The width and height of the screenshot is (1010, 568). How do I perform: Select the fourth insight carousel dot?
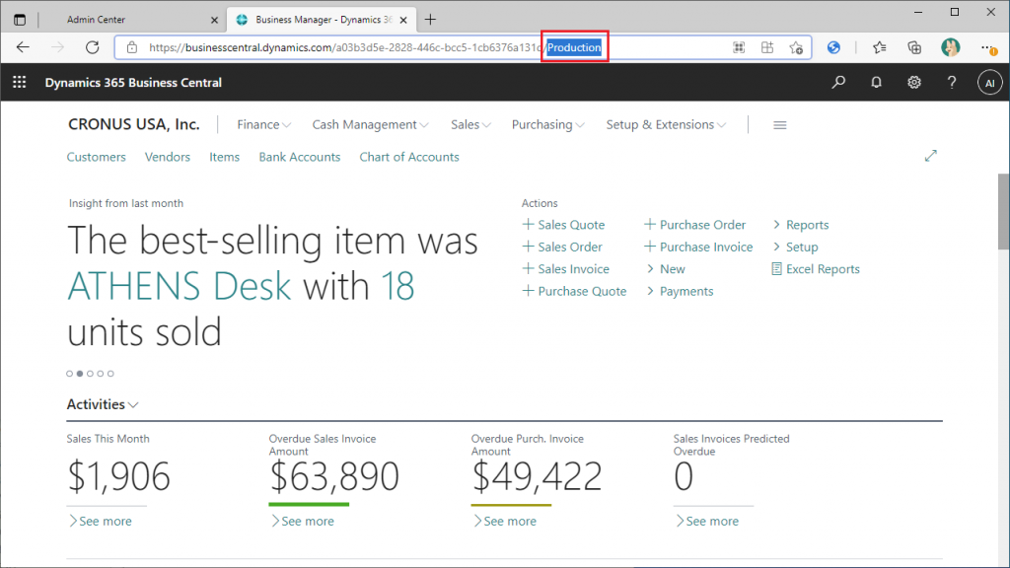point(101,374)
